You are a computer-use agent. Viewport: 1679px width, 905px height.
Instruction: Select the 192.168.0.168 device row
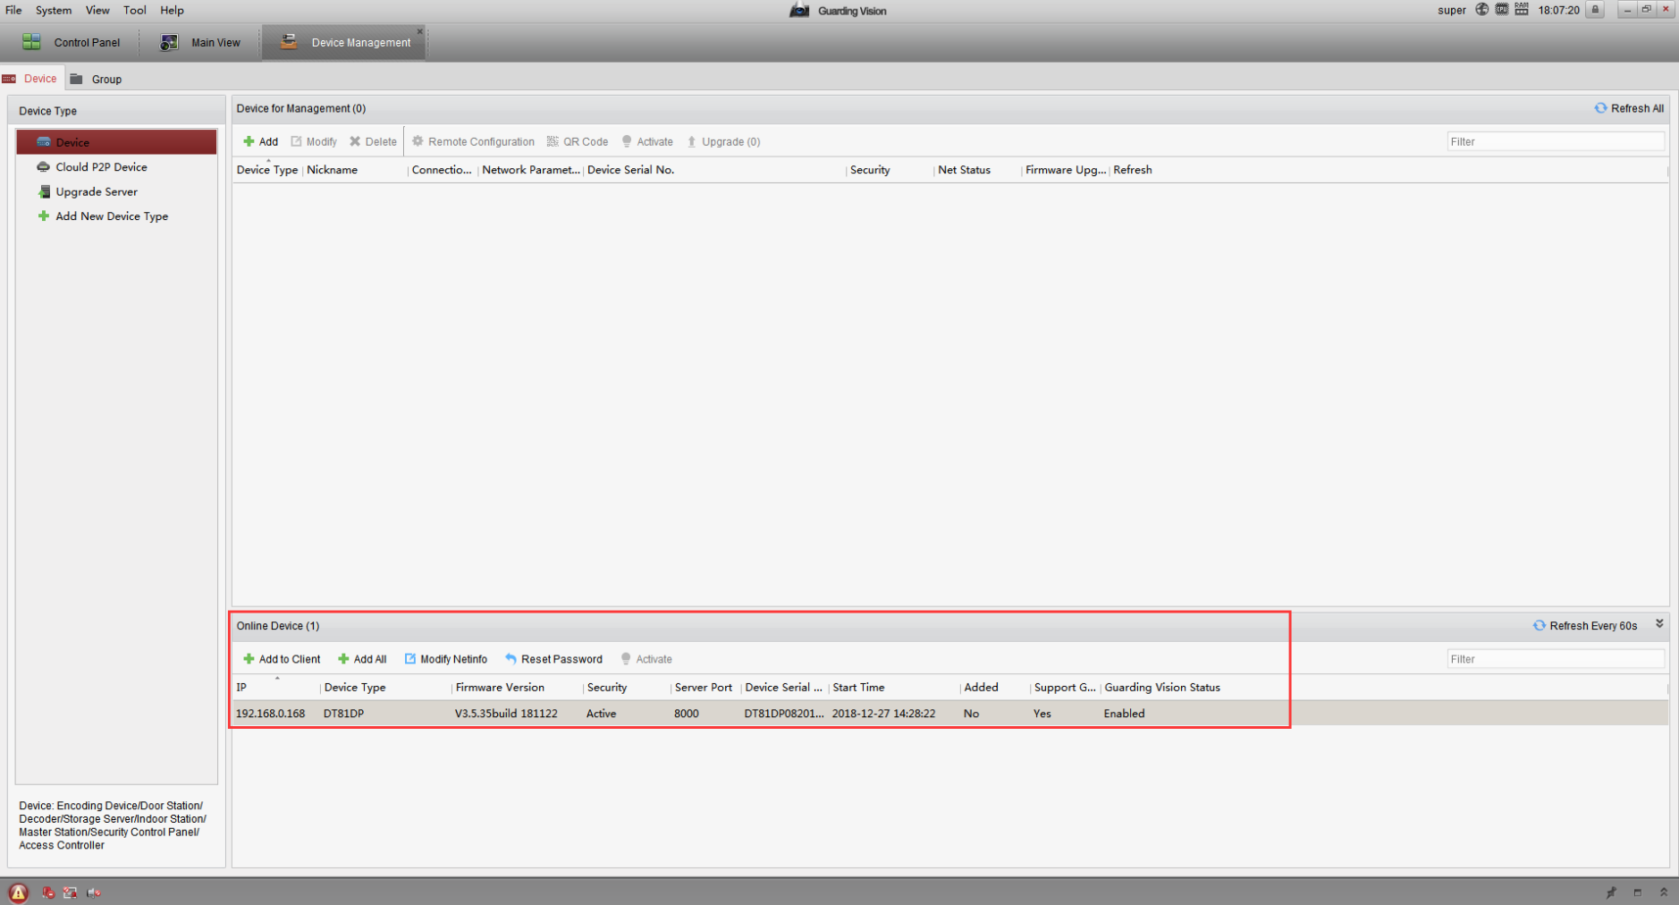(x=950, y=714)
